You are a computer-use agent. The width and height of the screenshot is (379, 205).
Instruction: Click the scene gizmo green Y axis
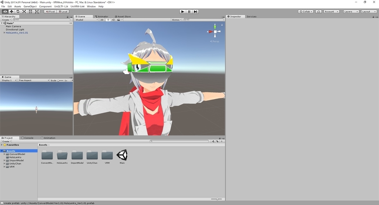pyautogui.click(x=215, y=27)
